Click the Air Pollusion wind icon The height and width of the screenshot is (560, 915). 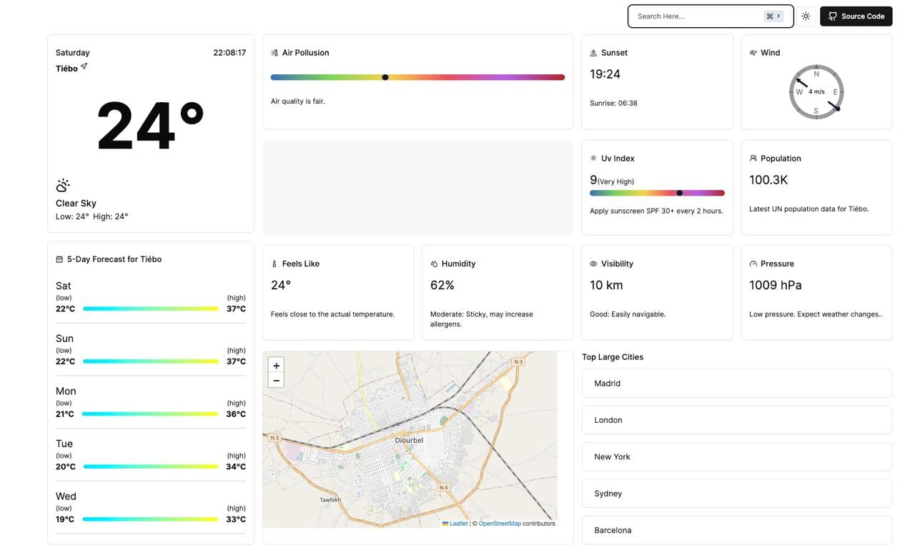point(274,53)
